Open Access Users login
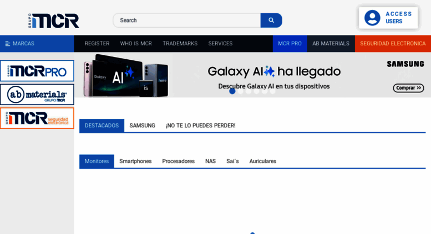This screenshot has width=431, height=234. tap(388, 18)
